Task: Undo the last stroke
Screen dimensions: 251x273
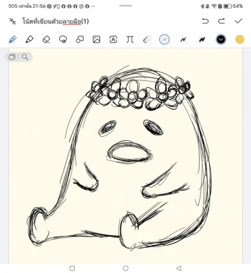Action: coord(205,21)
